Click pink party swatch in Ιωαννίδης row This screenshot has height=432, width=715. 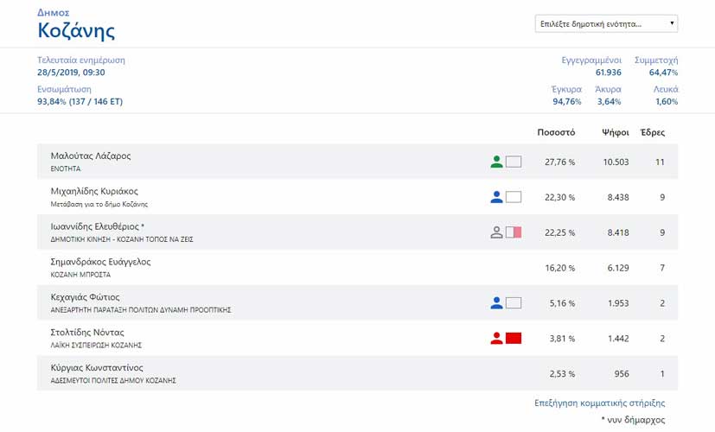click(514, 232)
